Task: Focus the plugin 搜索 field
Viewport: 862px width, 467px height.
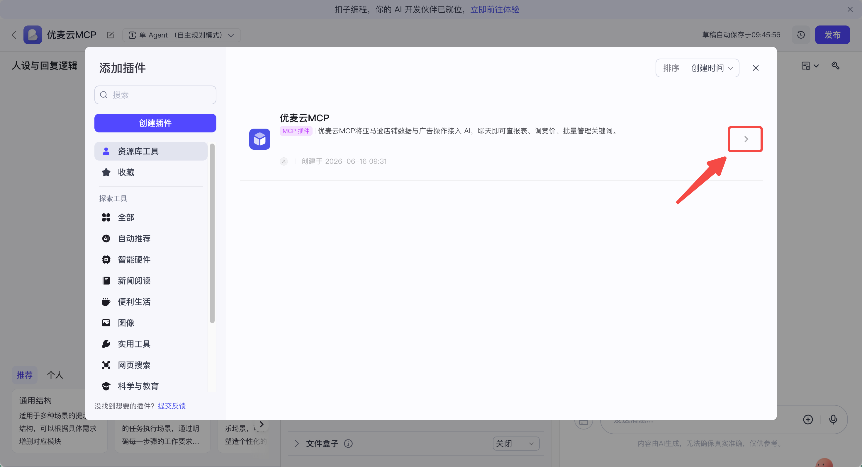Action: click(x=155, y=95)
